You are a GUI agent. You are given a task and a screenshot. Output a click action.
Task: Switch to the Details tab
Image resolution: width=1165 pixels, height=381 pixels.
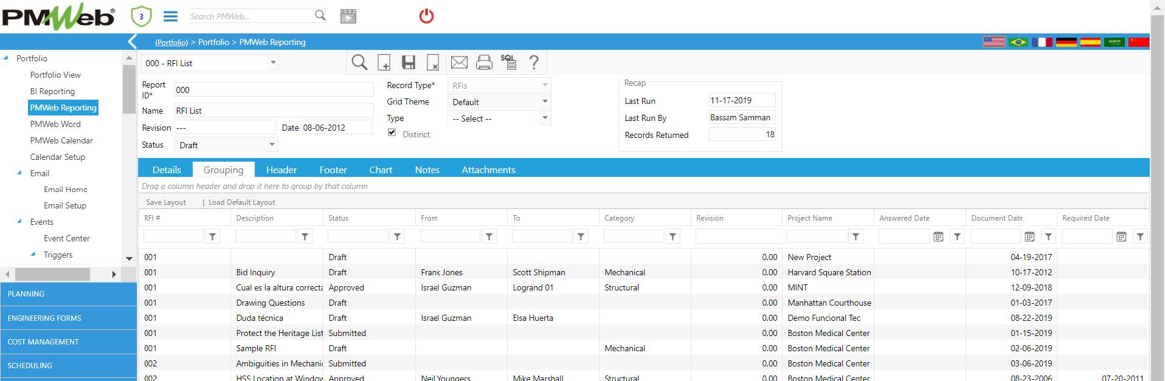tap(167, 170)
